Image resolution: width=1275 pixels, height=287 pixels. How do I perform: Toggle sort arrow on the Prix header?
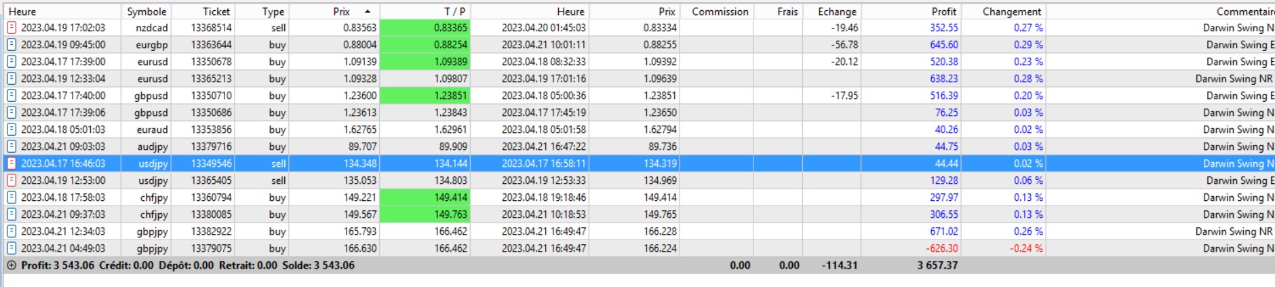pyautogui.click(x=368, y=12)
